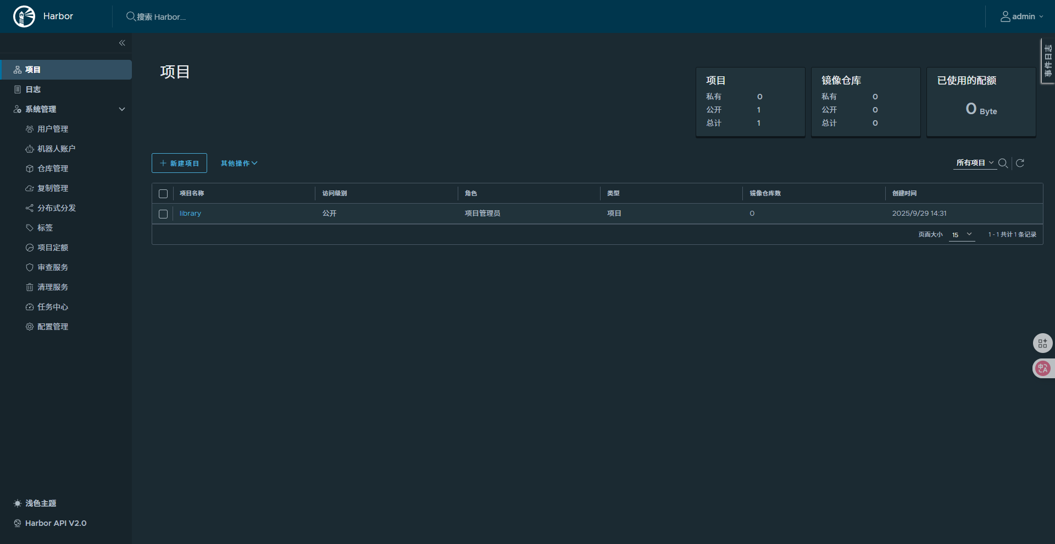Click the 系统管理 sidebar icon
This screenshot has height=544, width=1055.
18,109
